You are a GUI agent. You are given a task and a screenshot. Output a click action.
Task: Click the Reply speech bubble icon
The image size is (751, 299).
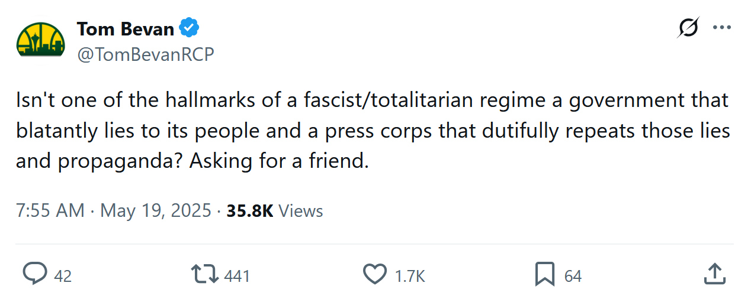pos(35,275)
